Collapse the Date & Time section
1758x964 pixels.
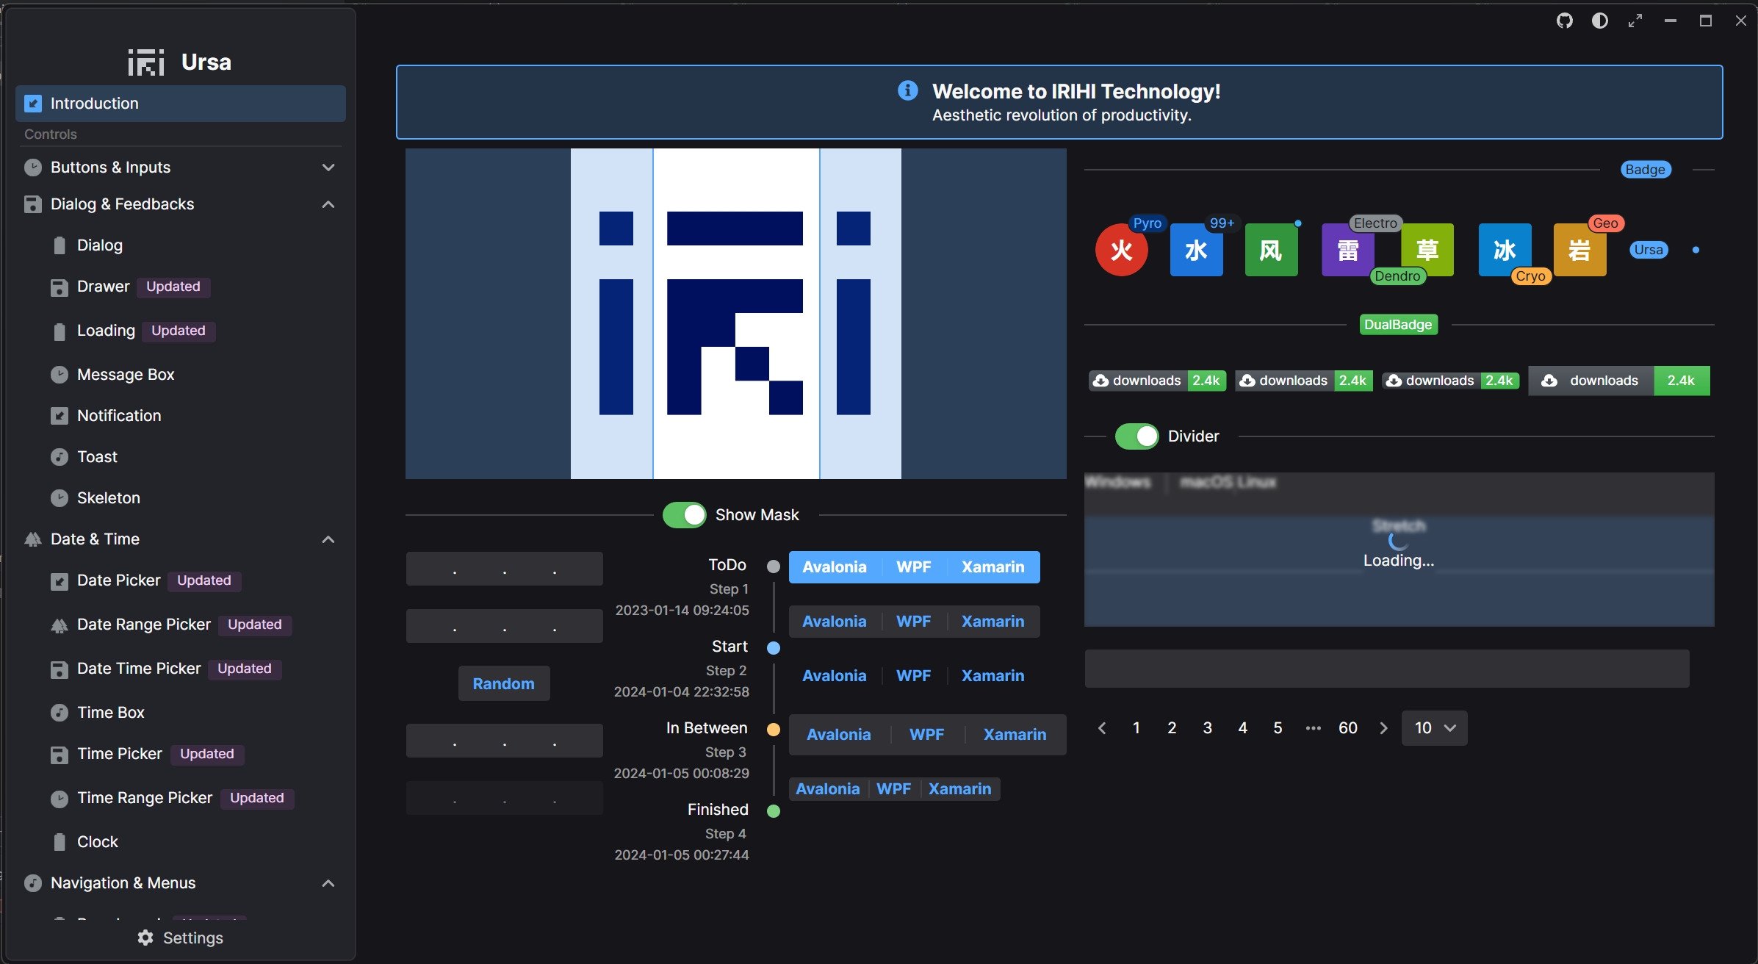click(x=328, y=539)
